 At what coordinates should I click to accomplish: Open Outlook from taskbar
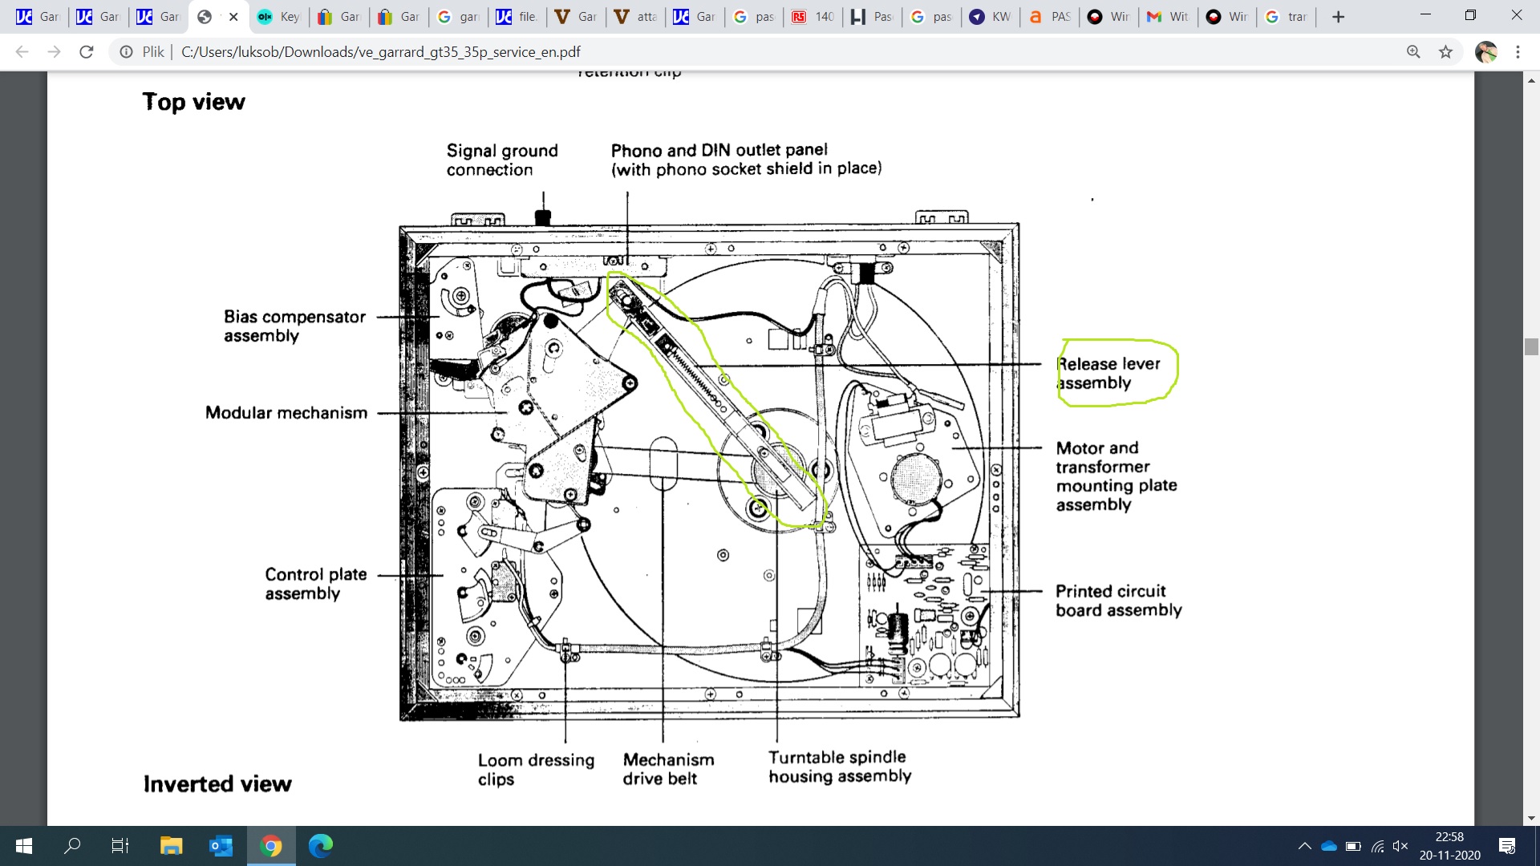(221, 845)
